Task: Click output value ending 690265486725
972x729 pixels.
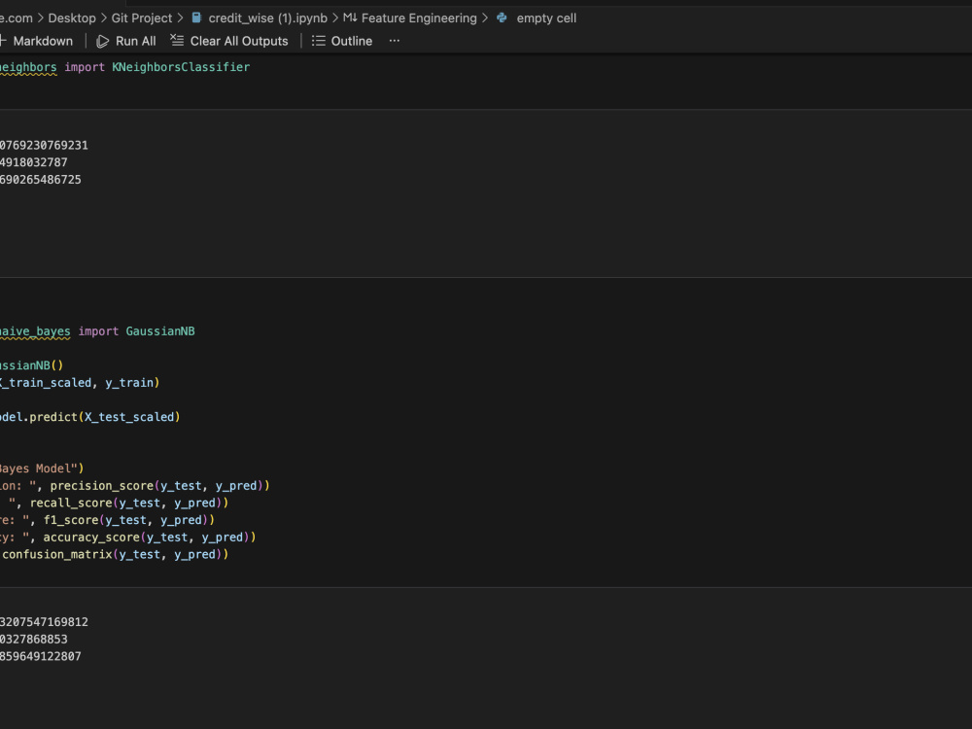Action: pyautogui.click(x=40, y=180)
